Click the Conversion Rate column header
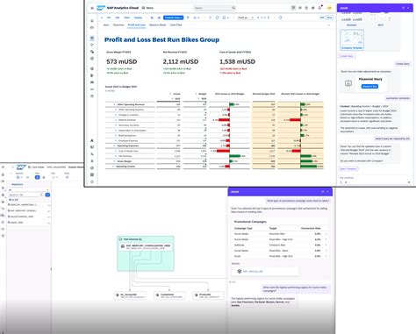Screen dimensions: 416x334 pos(311,228)
